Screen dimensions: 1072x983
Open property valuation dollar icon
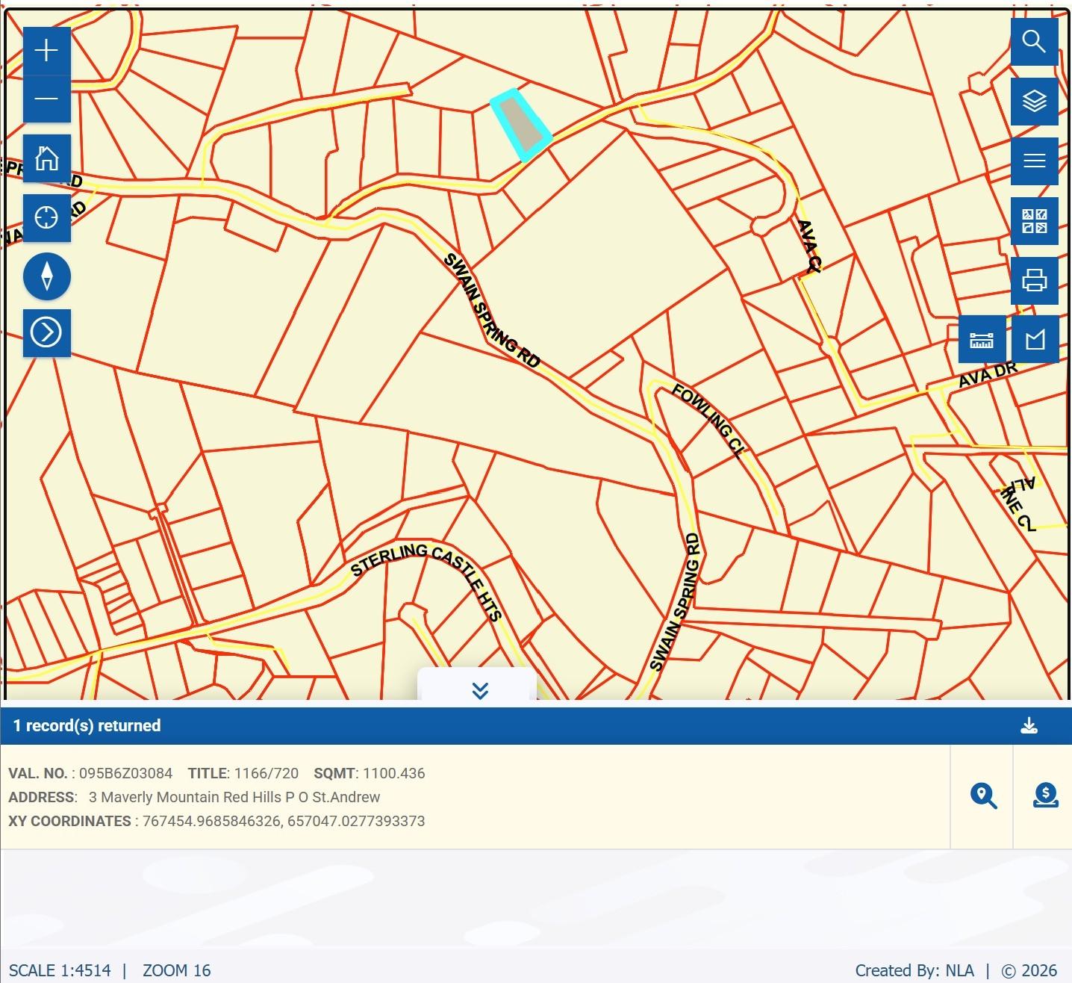tap(1045, 796)
